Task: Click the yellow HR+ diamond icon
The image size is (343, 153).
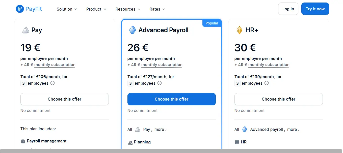Action: coord(239,30)
